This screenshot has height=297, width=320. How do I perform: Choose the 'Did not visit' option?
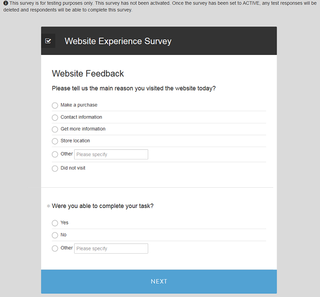point(55,168)
